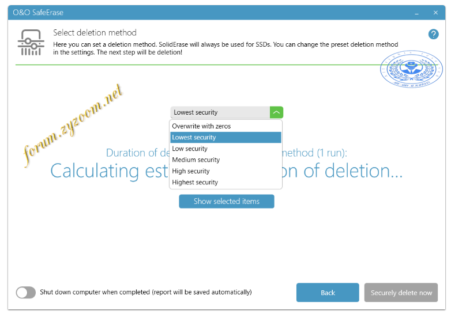Minimize the O&O SafeErase window

(x=416, y=13)
